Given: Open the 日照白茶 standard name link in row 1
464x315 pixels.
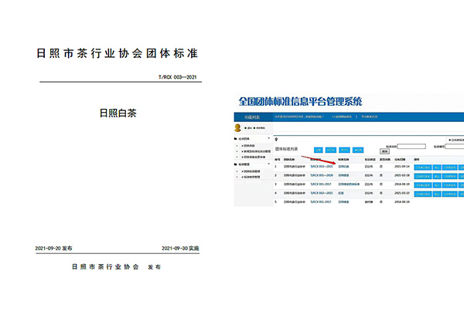Looking at the screenshot, I should pyautogui.click(x=343, y=166).
